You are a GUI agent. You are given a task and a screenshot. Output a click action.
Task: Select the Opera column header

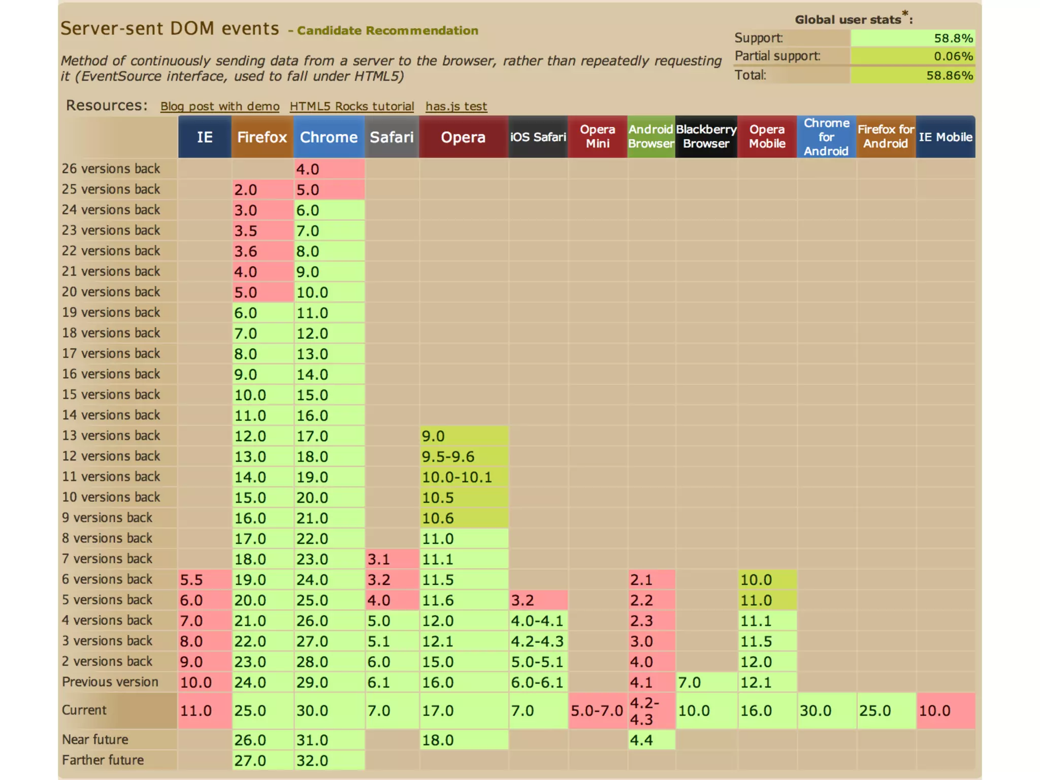[x=463, y=137]
